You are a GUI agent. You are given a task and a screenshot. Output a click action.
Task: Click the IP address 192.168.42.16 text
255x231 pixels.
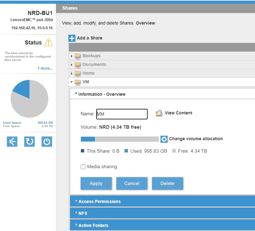click(x=23, y=28)
